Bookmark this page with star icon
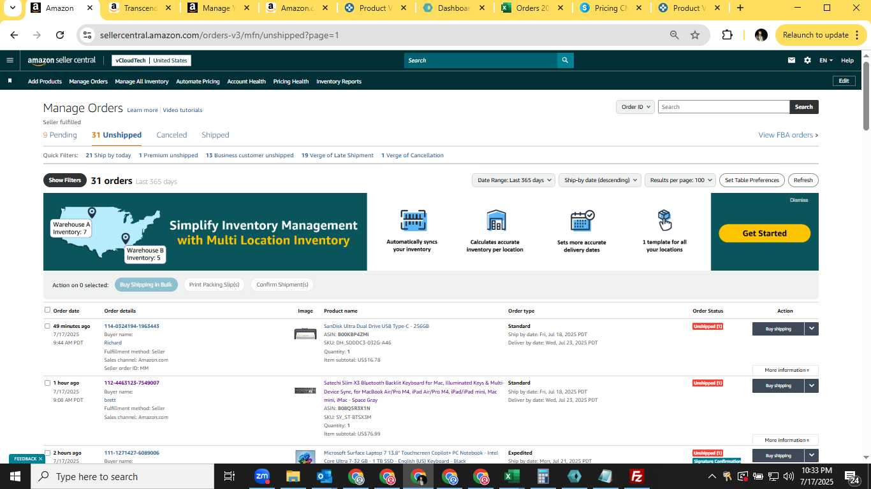 pos(695,35)
